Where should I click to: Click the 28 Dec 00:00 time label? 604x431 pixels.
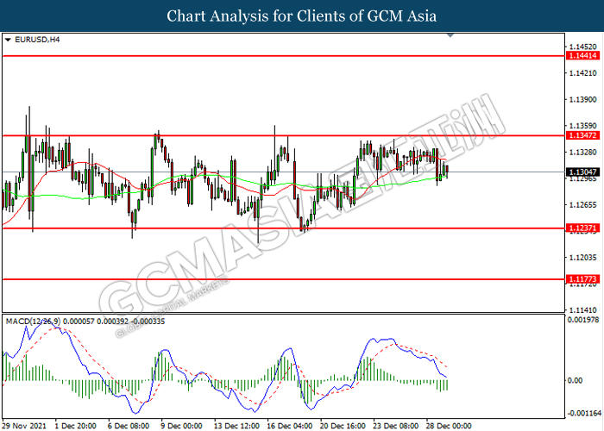coord(449,426)
